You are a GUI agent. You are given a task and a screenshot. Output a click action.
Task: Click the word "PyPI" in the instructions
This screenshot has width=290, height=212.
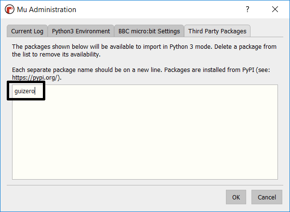pyautogui.click(x=248, y=70)
